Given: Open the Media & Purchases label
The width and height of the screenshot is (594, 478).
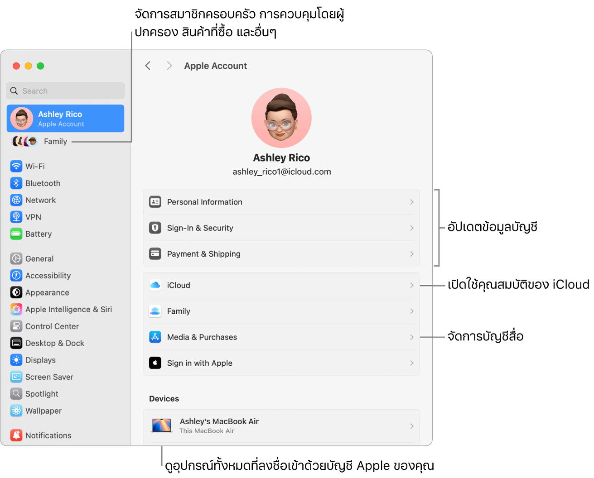Looking at the screenshot, I should 202,337.
